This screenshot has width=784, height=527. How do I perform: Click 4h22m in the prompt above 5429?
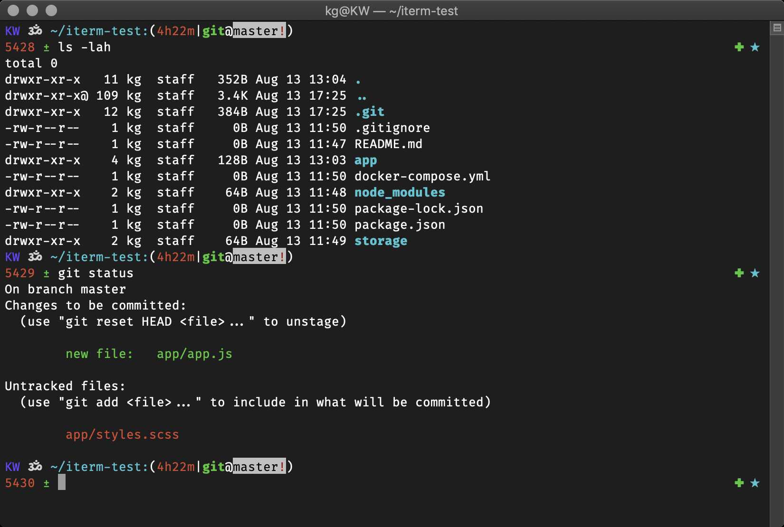tap(176, 257)
